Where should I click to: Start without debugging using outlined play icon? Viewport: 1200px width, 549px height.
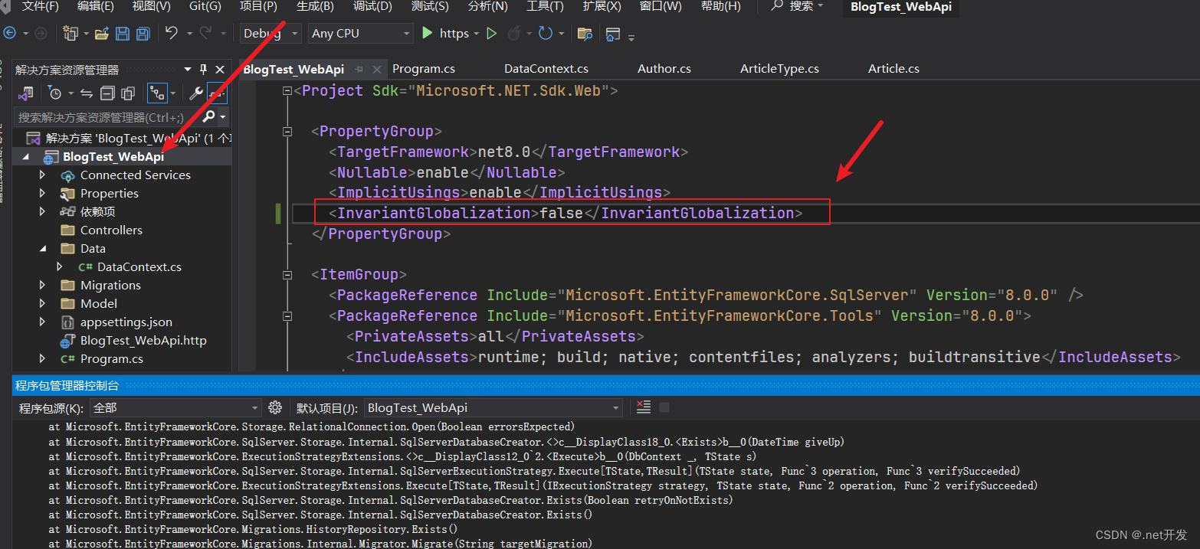(492, 33)
